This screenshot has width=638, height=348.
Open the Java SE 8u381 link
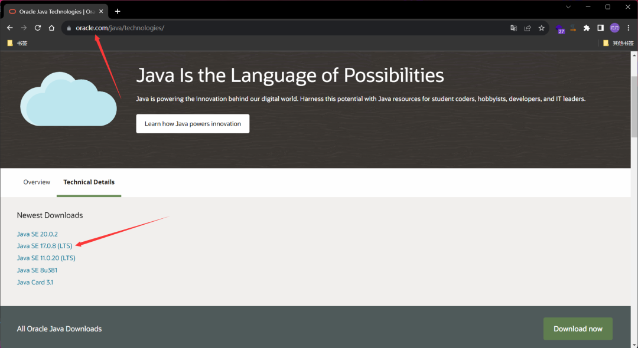tap(37, 270)
